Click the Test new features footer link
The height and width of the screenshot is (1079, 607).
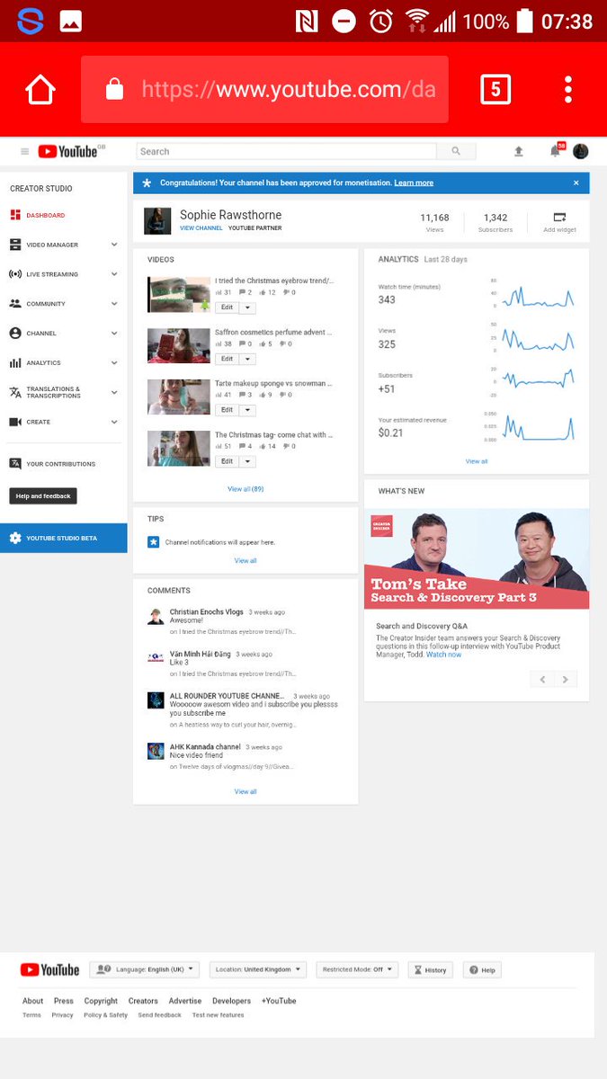pyautogui.click(x=218, y=1015)
